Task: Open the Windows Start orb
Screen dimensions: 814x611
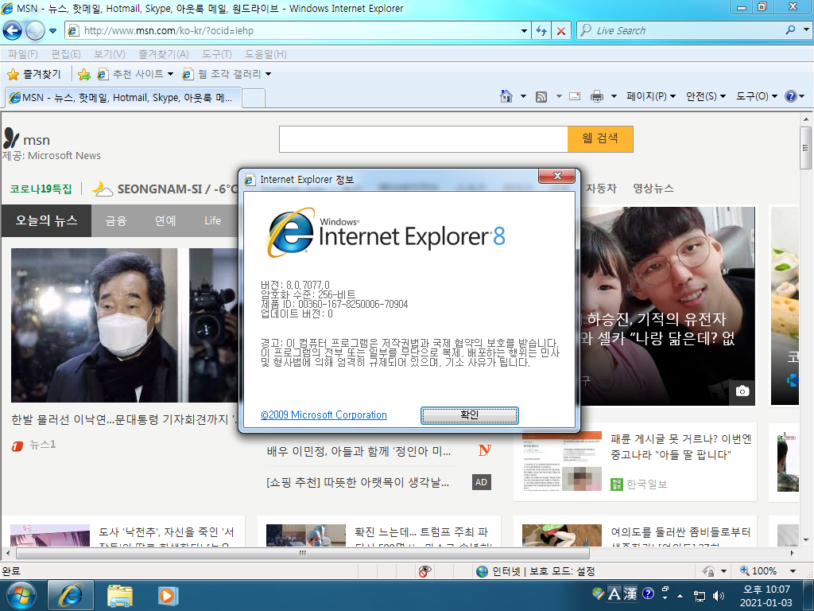Action: 21,595
